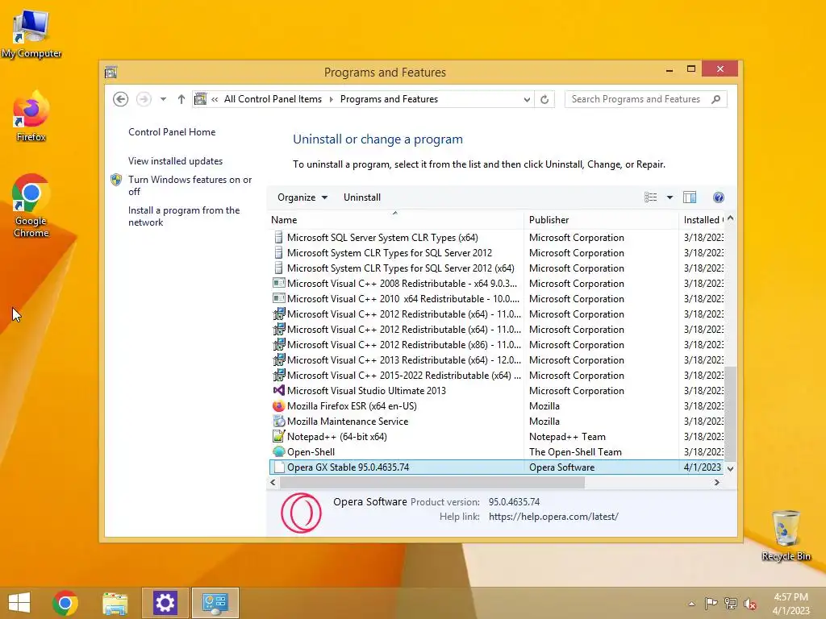Click the search magnifier icon
This screenshot has width=826, height=619.
pos(716,99)
